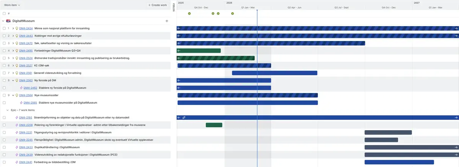Open the vertical FIELDS panel tab

174,7
